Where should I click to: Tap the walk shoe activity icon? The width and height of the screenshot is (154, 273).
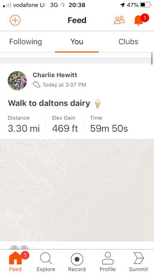click(37, 85)
